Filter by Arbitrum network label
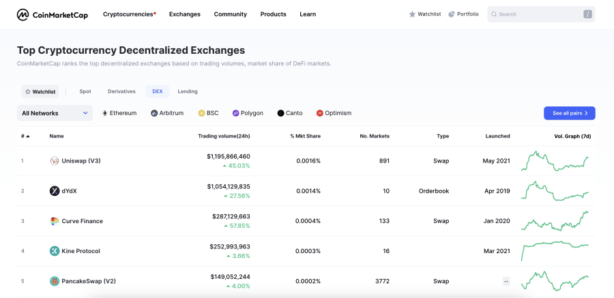 point(171,113)
